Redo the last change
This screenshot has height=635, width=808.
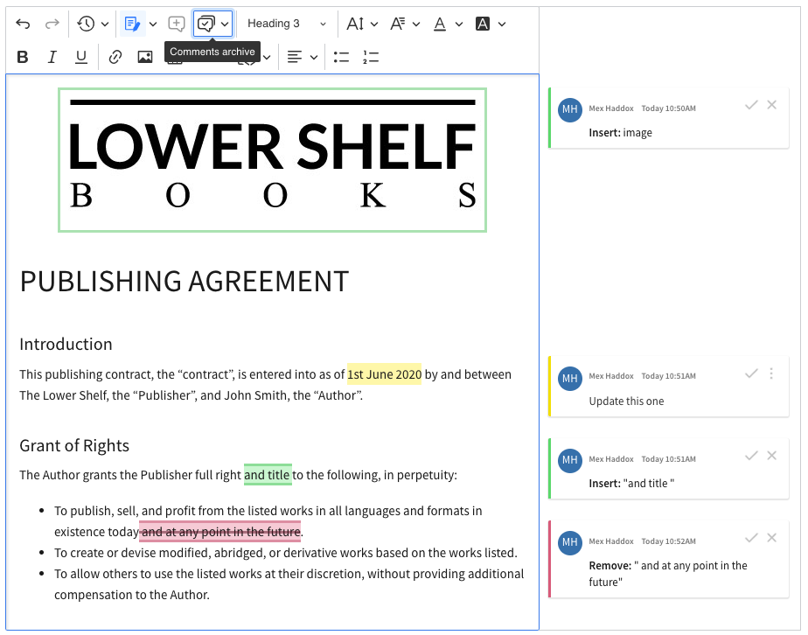pos(52,24)
